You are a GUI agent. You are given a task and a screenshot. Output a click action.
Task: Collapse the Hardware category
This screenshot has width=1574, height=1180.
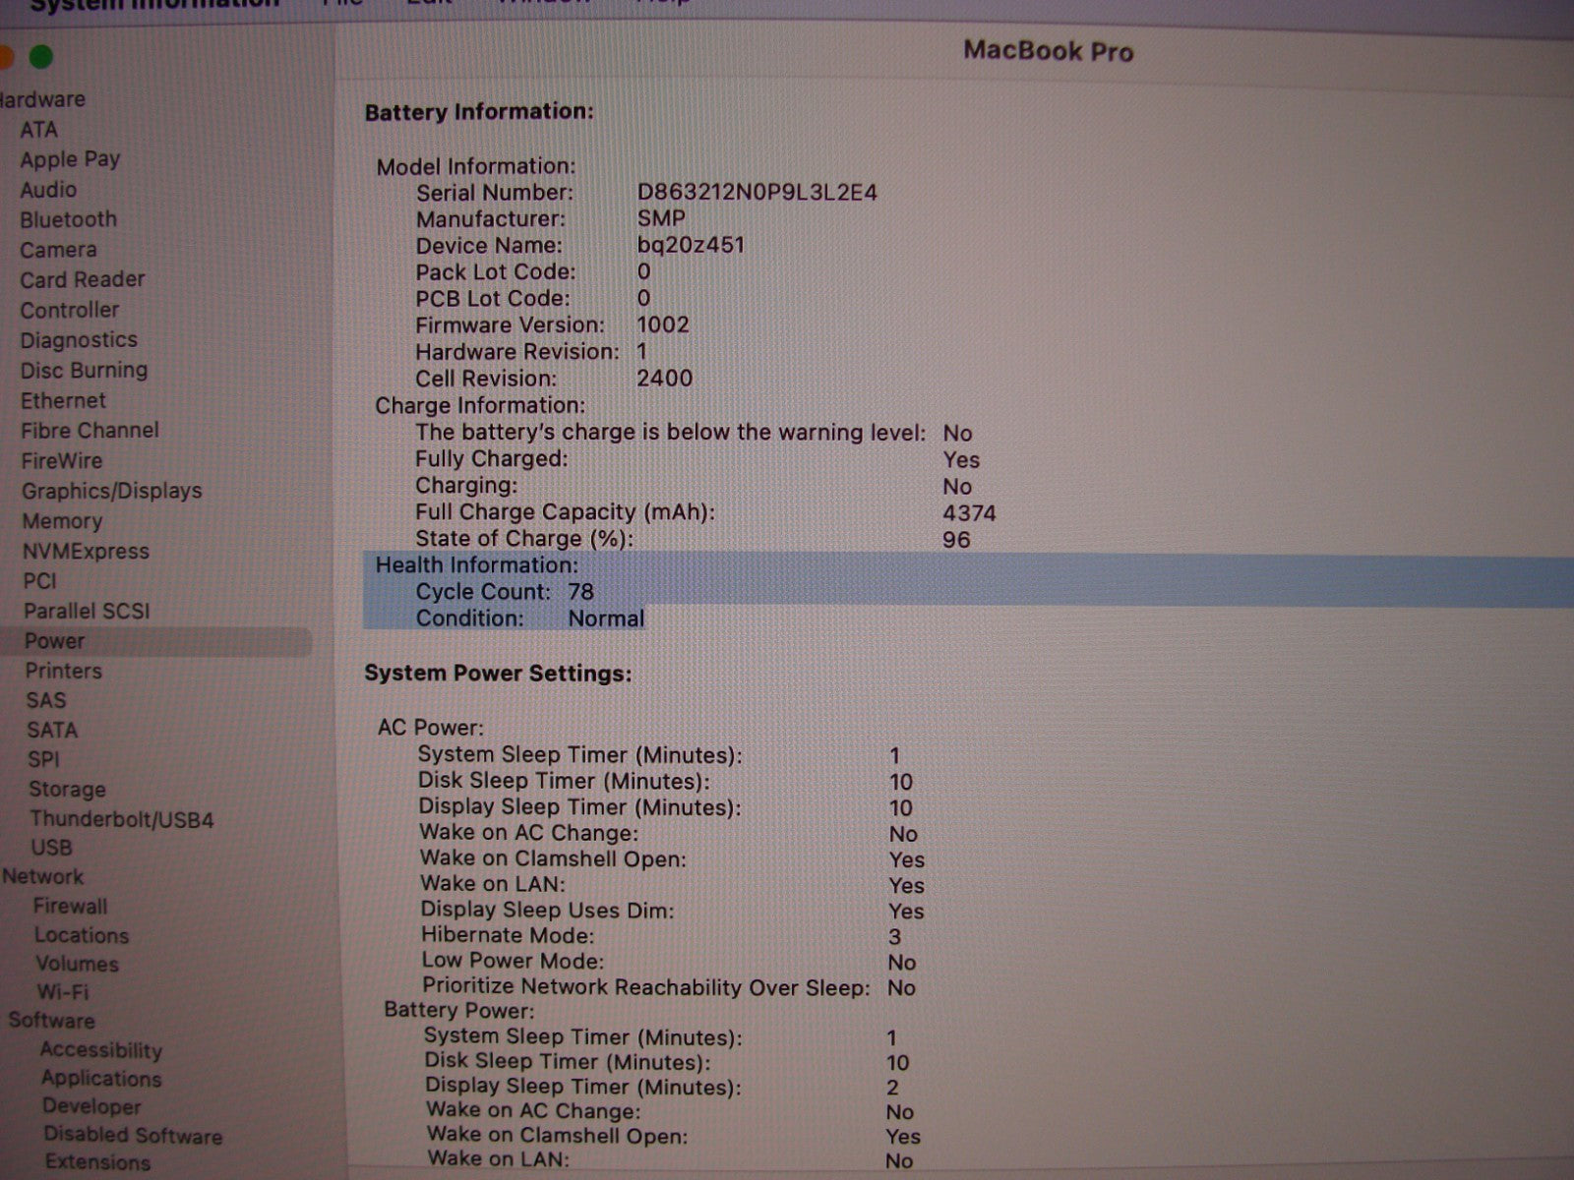[x=42, y=99]
